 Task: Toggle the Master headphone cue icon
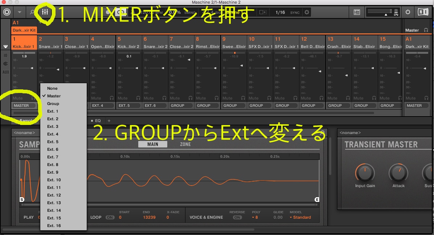[426, 30]
